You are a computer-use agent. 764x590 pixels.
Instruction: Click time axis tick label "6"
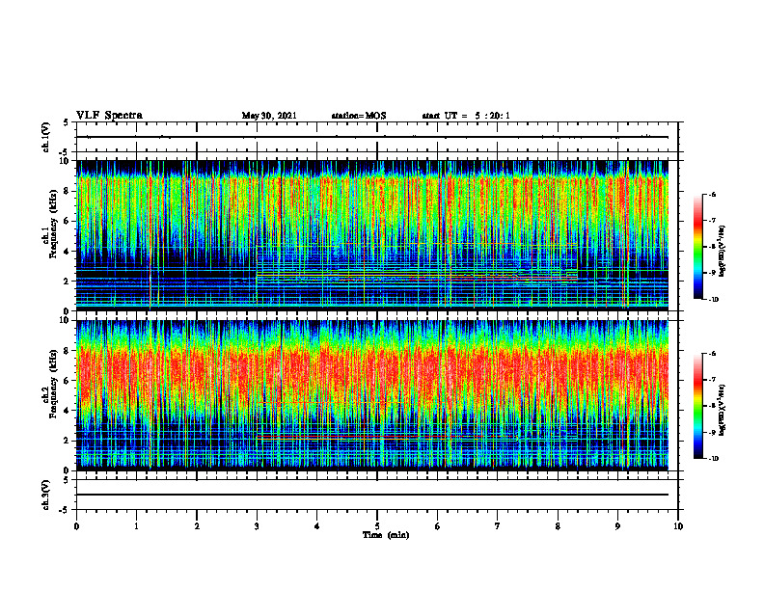coord(438,526)
